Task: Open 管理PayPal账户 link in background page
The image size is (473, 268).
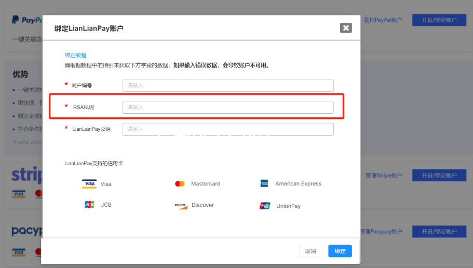Action: point(383,20)
